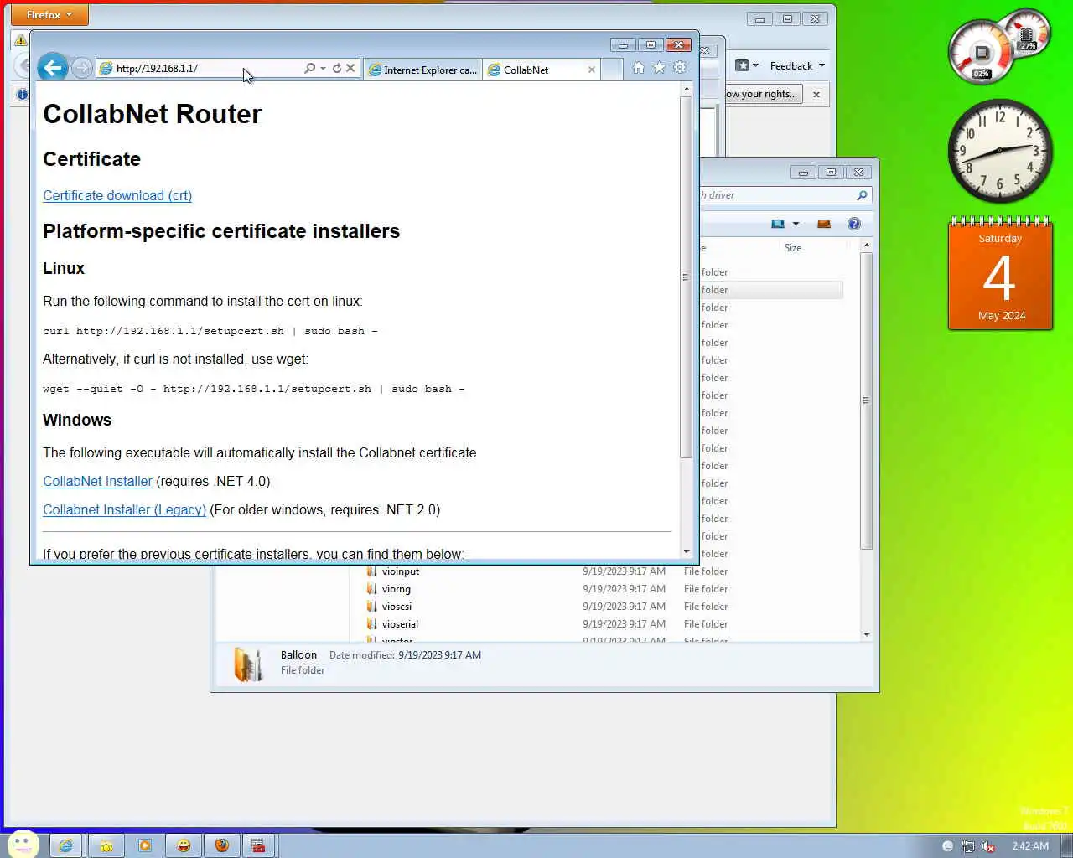This screenshot has height=858, width=1073.
Task: Click the calendar gadget showing May 2024
Action: point(1000,274)
